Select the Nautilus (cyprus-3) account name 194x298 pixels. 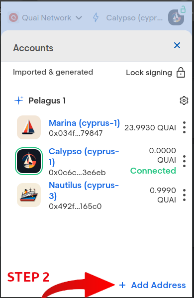pyautogui.click(x=84, y=191)
